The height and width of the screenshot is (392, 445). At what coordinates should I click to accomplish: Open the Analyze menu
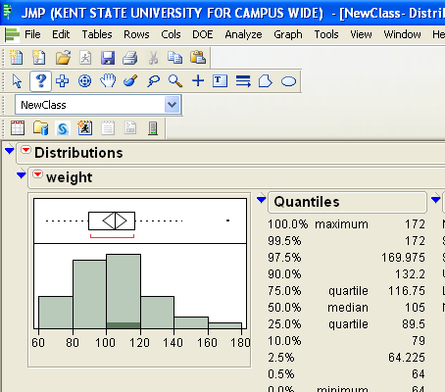click(x=243, y=34)
